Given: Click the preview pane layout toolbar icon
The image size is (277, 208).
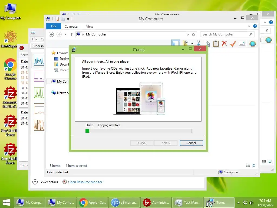Looking at the screenshot, I should [176, 43].
